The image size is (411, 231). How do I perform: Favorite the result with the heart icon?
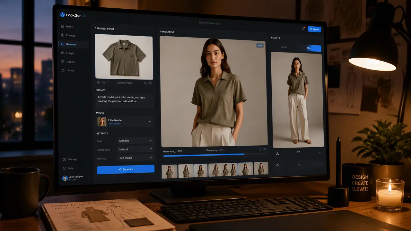[x=298, y=153]
